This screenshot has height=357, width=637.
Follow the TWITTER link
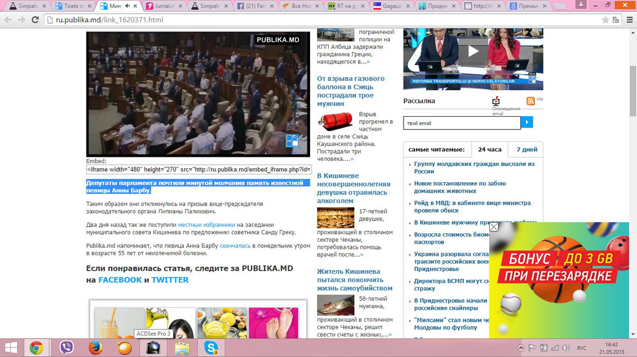(x=170, y=280)
